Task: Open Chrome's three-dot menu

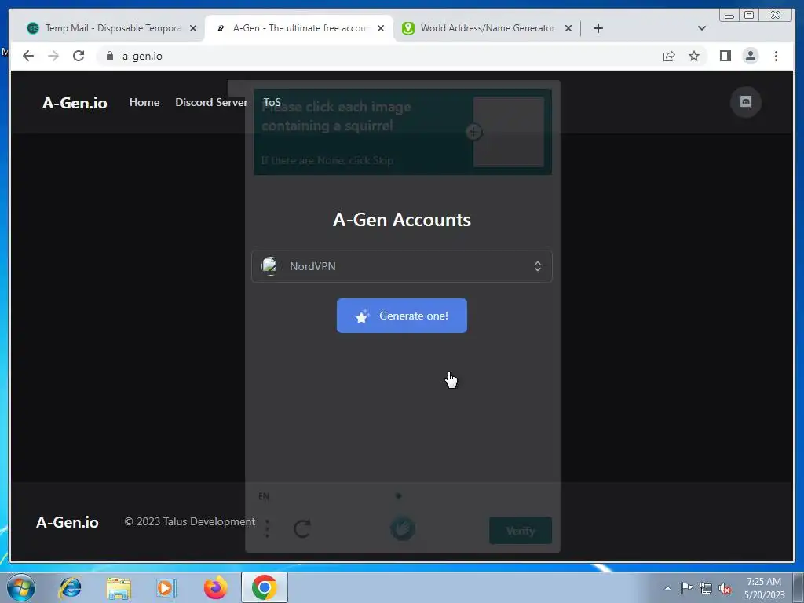Action: pyautogui.click(x=776, y=56)
